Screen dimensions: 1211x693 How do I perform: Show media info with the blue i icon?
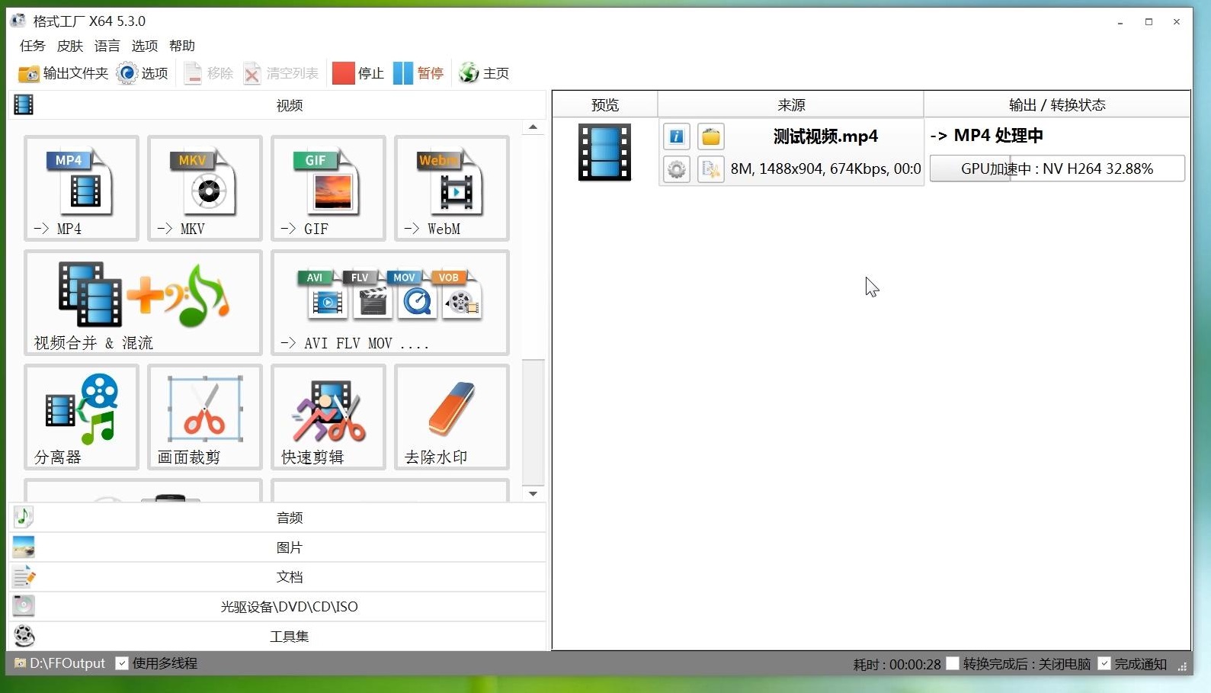(677, 137)
